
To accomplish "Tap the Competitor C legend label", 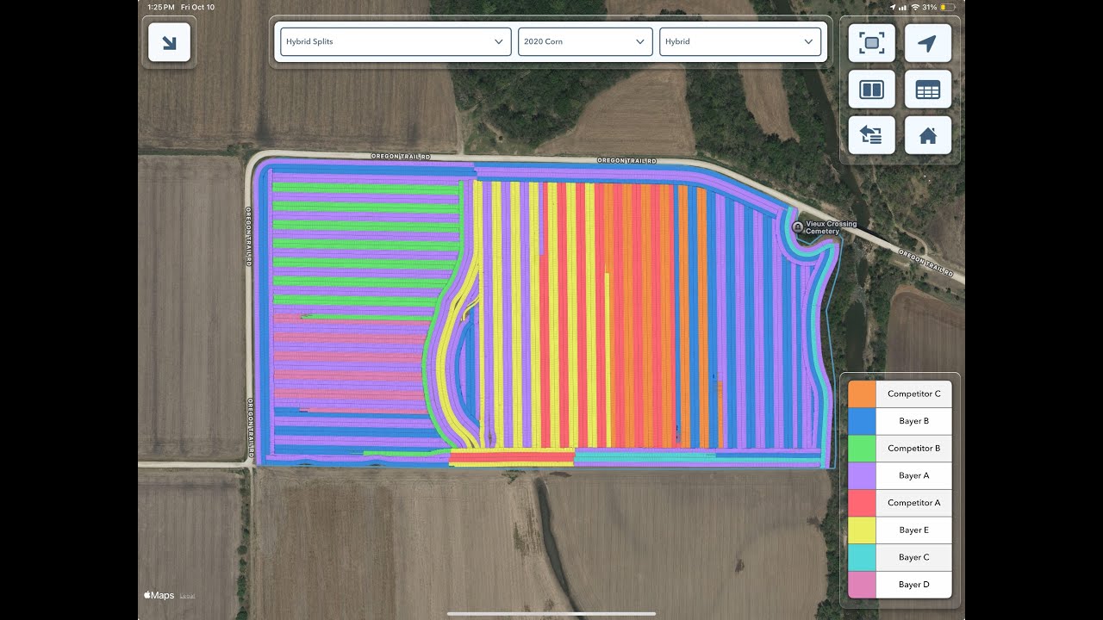I will pos(913,394).
